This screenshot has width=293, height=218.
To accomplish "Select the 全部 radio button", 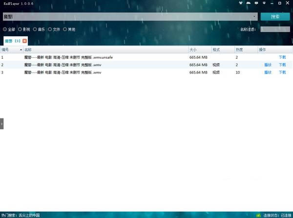I will [x=5, y=29].
